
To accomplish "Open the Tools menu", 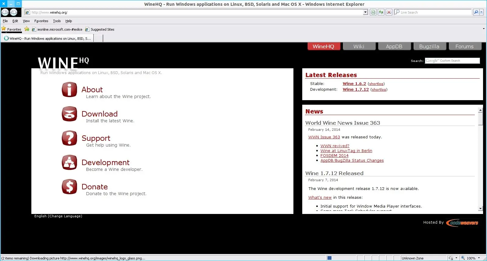I will pos(57,21).
